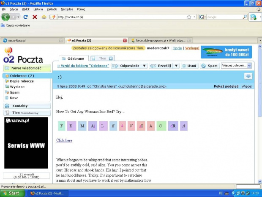Click the Wyloguj link

[x=192, y=48]
